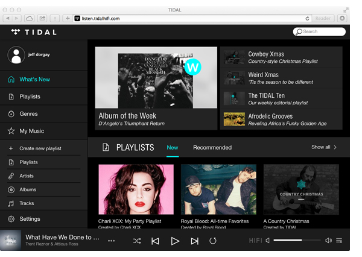This screenshot has height=257, width=362.
Task: Open the main Playlists section
Action: coord(43,97)
